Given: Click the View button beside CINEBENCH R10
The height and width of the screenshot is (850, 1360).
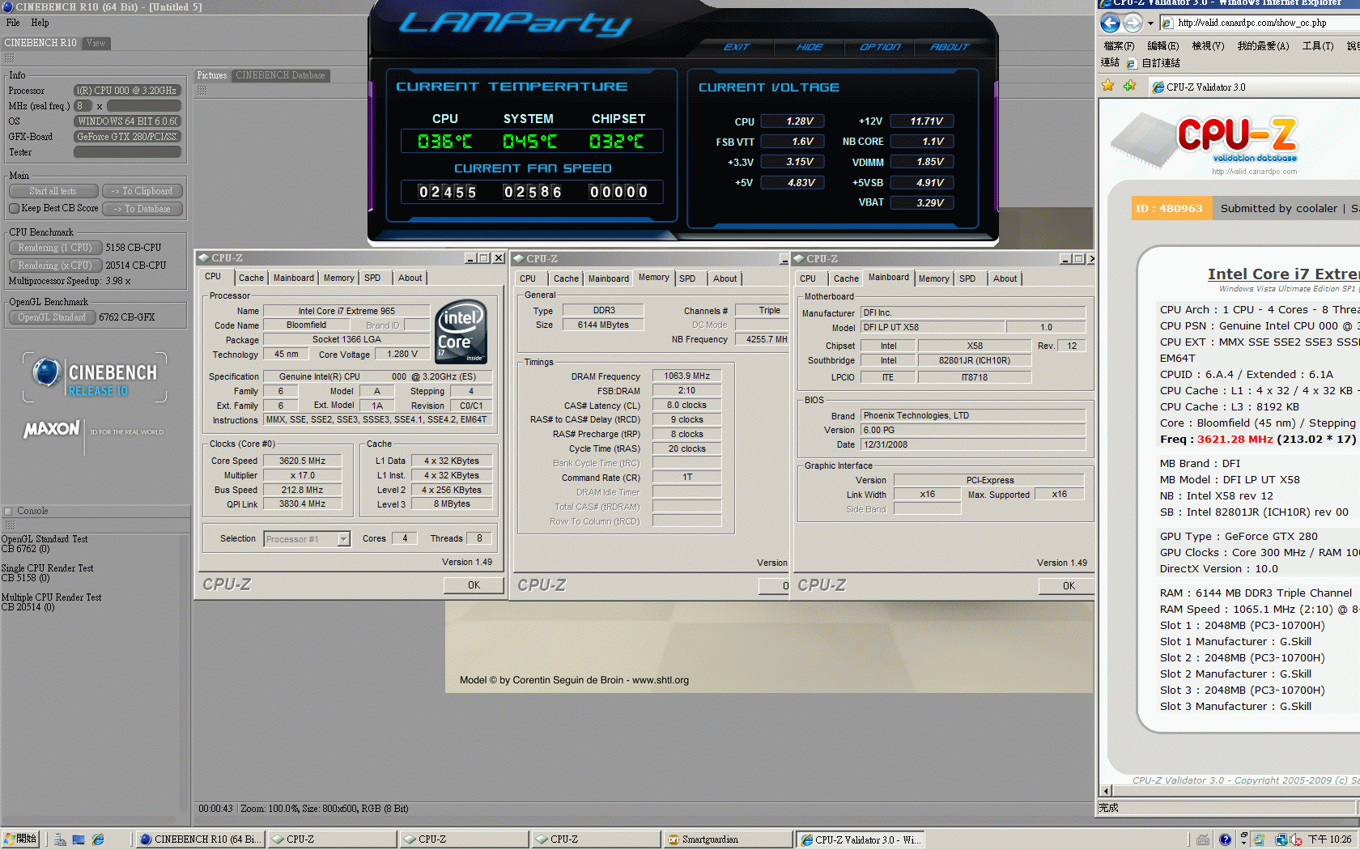Looking at the screenshot, I should (96, 43).
